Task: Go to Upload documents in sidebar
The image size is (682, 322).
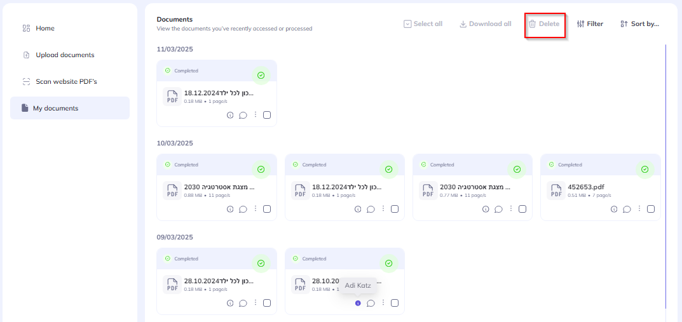Action: [65, 55]
